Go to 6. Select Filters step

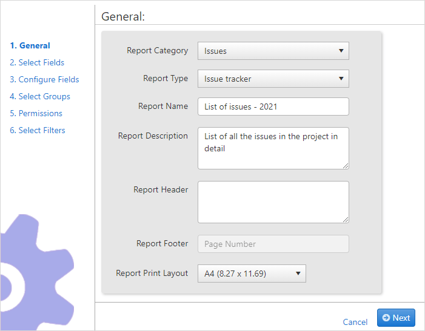pyautogui.click(x=38, y=130)
